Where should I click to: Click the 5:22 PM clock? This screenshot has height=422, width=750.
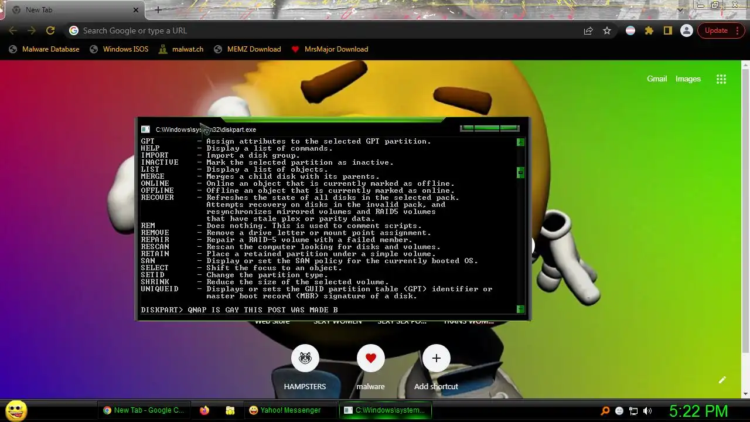tap(698, 411)
